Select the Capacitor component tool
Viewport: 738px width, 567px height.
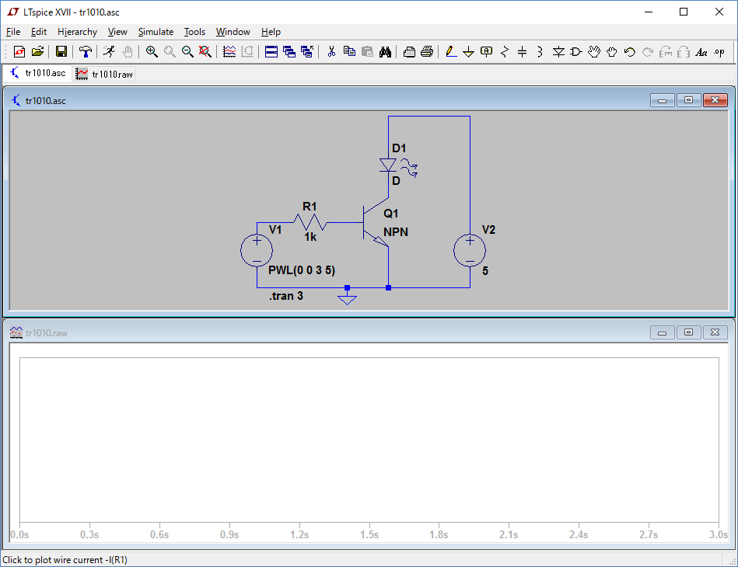click(522, 52)
